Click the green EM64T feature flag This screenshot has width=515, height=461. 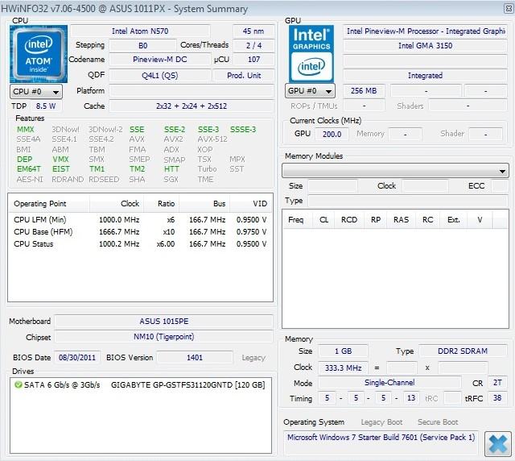29,169
